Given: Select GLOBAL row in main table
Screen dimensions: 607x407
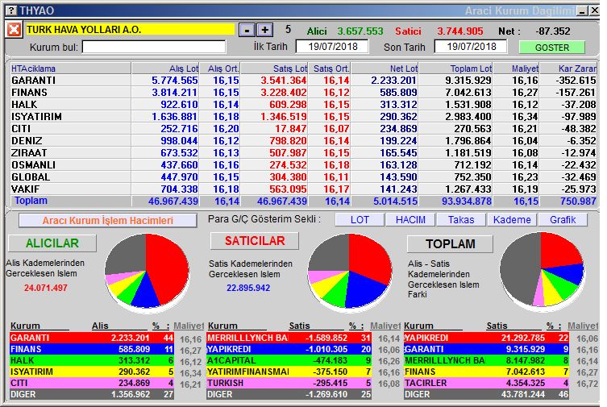Looking at the screenshot, I should click(304, 177).
